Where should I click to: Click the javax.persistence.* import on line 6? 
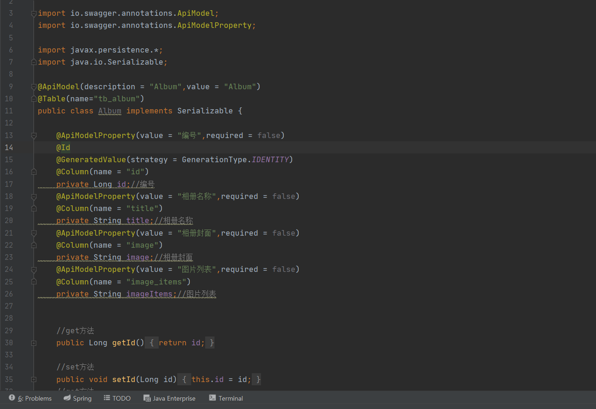pos(114,50)
